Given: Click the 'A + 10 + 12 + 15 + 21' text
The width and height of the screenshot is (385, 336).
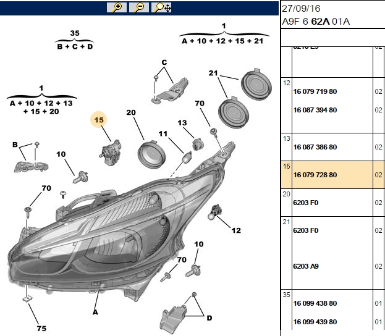Looking at the screenshot, I should [222, 41].
